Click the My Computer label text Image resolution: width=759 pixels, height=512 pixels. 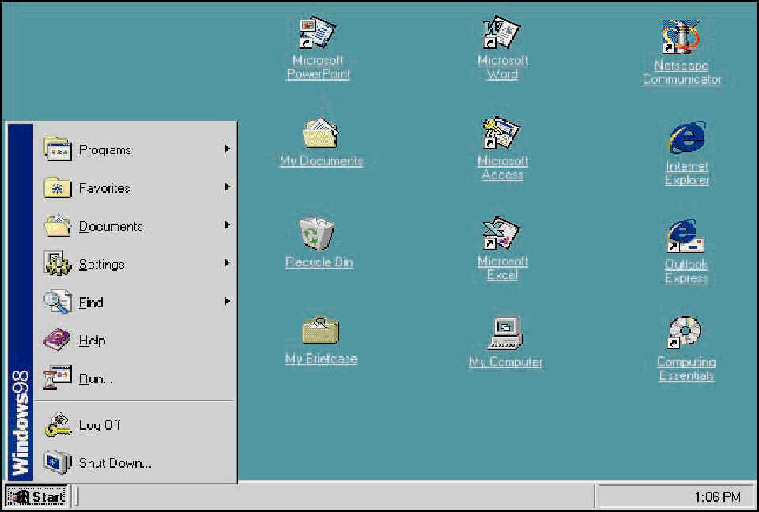(506, 362)
